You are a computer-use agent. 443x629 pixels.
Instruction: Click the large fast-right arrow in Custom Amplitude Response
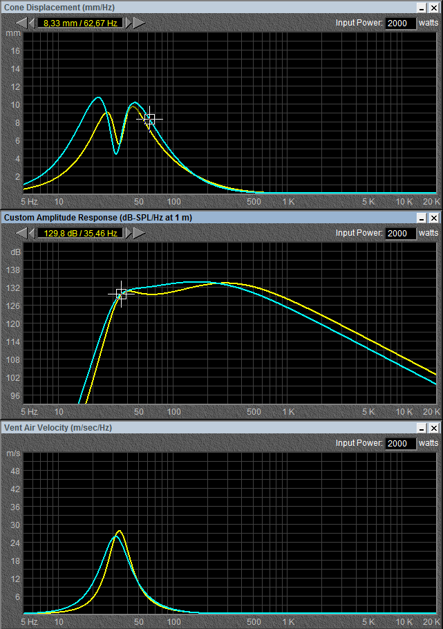pyautogui.click(x=139, y=233)
